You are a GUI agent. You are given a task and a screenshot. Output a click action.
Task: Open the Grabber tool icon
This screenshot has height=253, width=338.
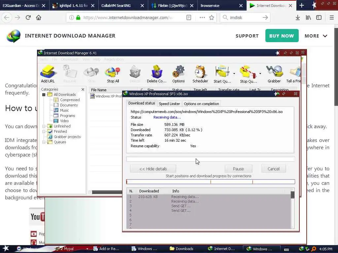coord(274,74)
